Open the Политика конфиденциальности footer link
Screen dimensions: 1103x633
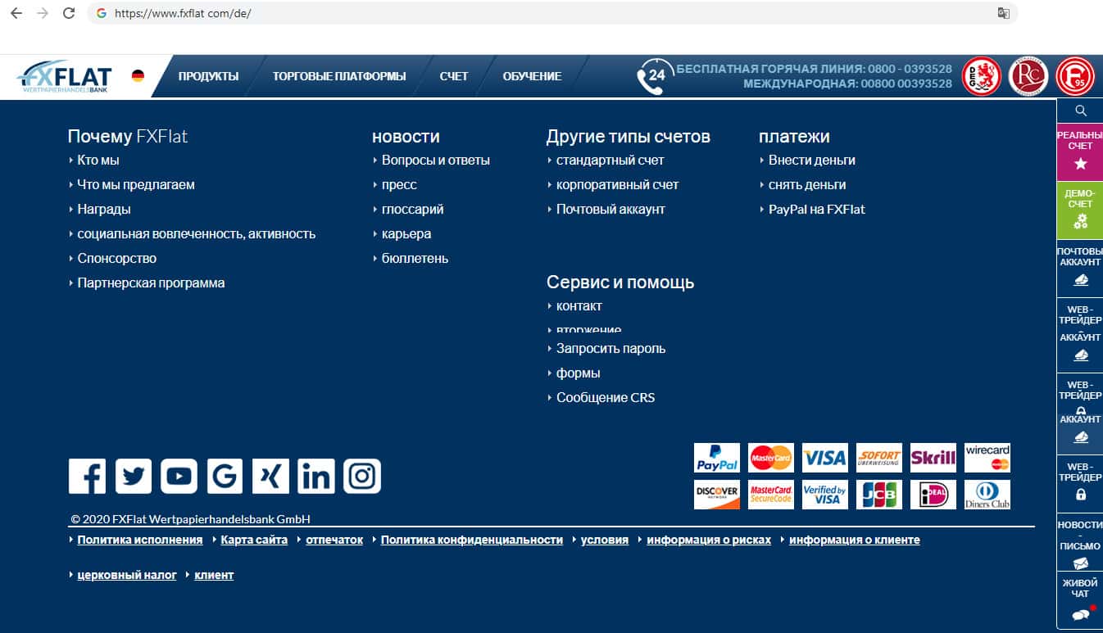pos(472,540)
